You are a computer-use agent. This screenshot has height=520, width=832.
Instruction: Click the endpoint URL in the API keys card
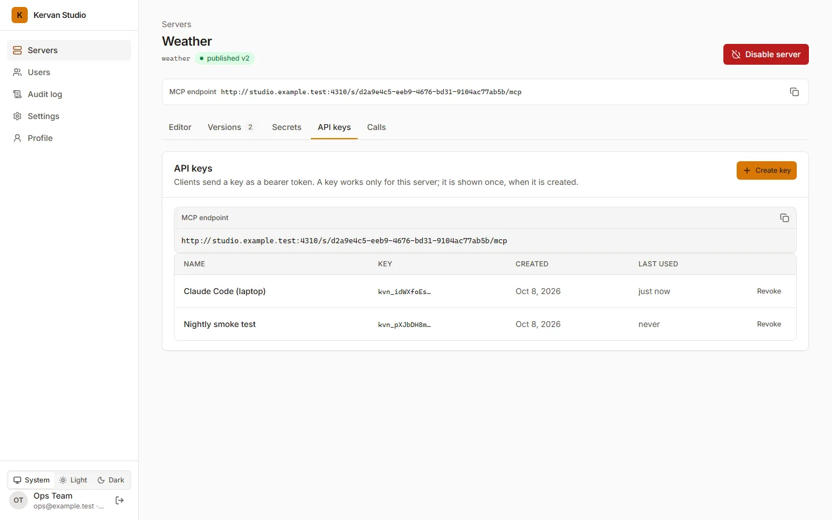tap(344, 241)
